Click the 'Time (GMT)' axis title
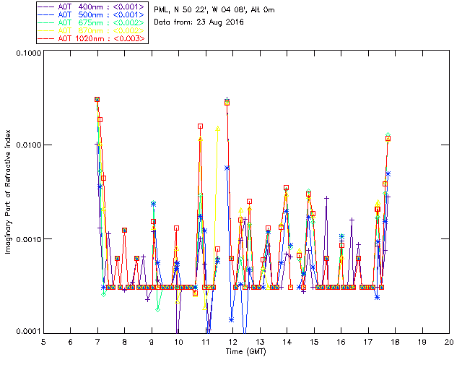The image size is (462, 370). (245, 352)
